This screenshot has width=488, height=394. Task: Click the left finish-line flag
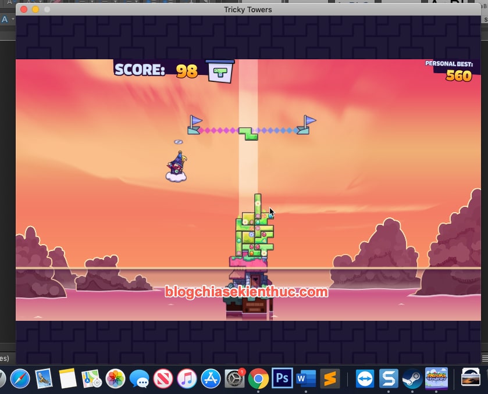[x=194, y=125]
